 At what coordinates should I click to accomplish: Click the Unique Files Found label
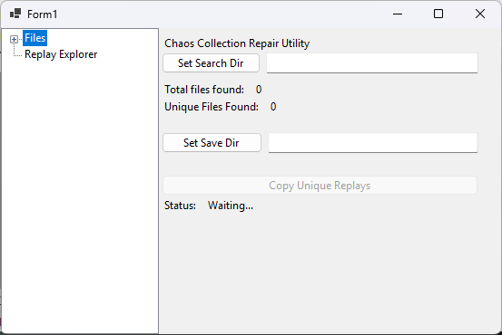(212, 107)
